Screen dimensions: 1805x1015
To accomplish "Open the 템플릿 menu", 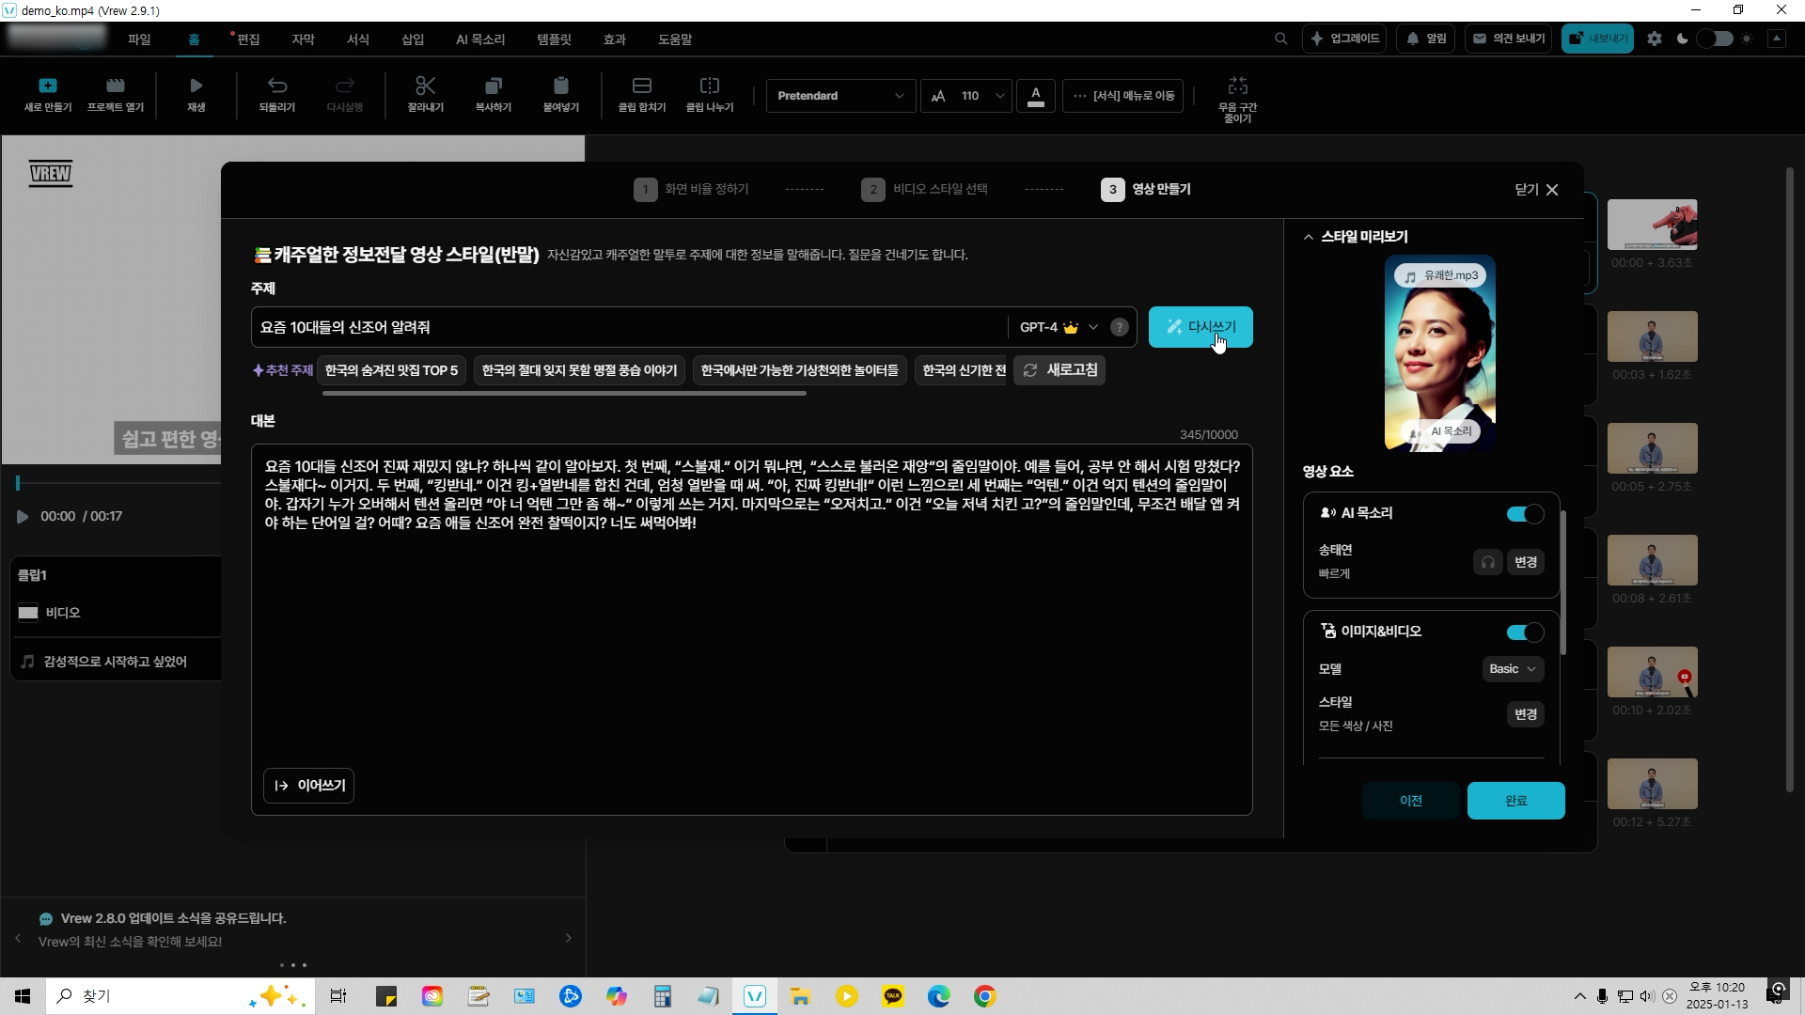I will pyautogui.click(x=554, y=39).
